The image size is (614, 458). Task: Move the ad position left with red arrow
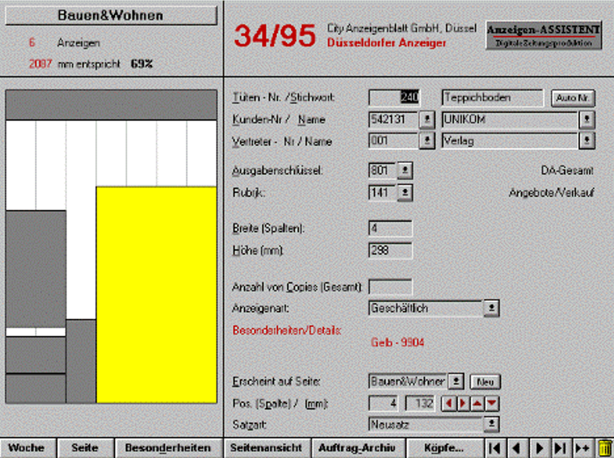coord(449,404)
